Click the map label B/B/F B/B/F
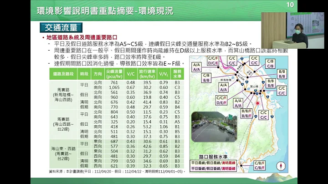The image size is (328, 184). click(246, 113)
